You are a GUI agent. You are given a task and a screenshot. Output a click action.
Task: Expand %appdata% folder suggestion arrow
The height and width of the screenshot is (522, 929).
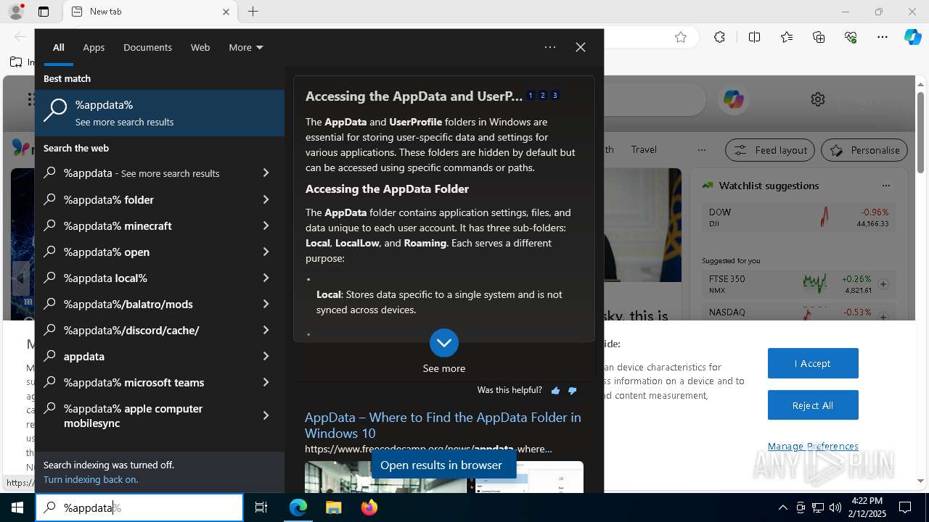[266, 199]
